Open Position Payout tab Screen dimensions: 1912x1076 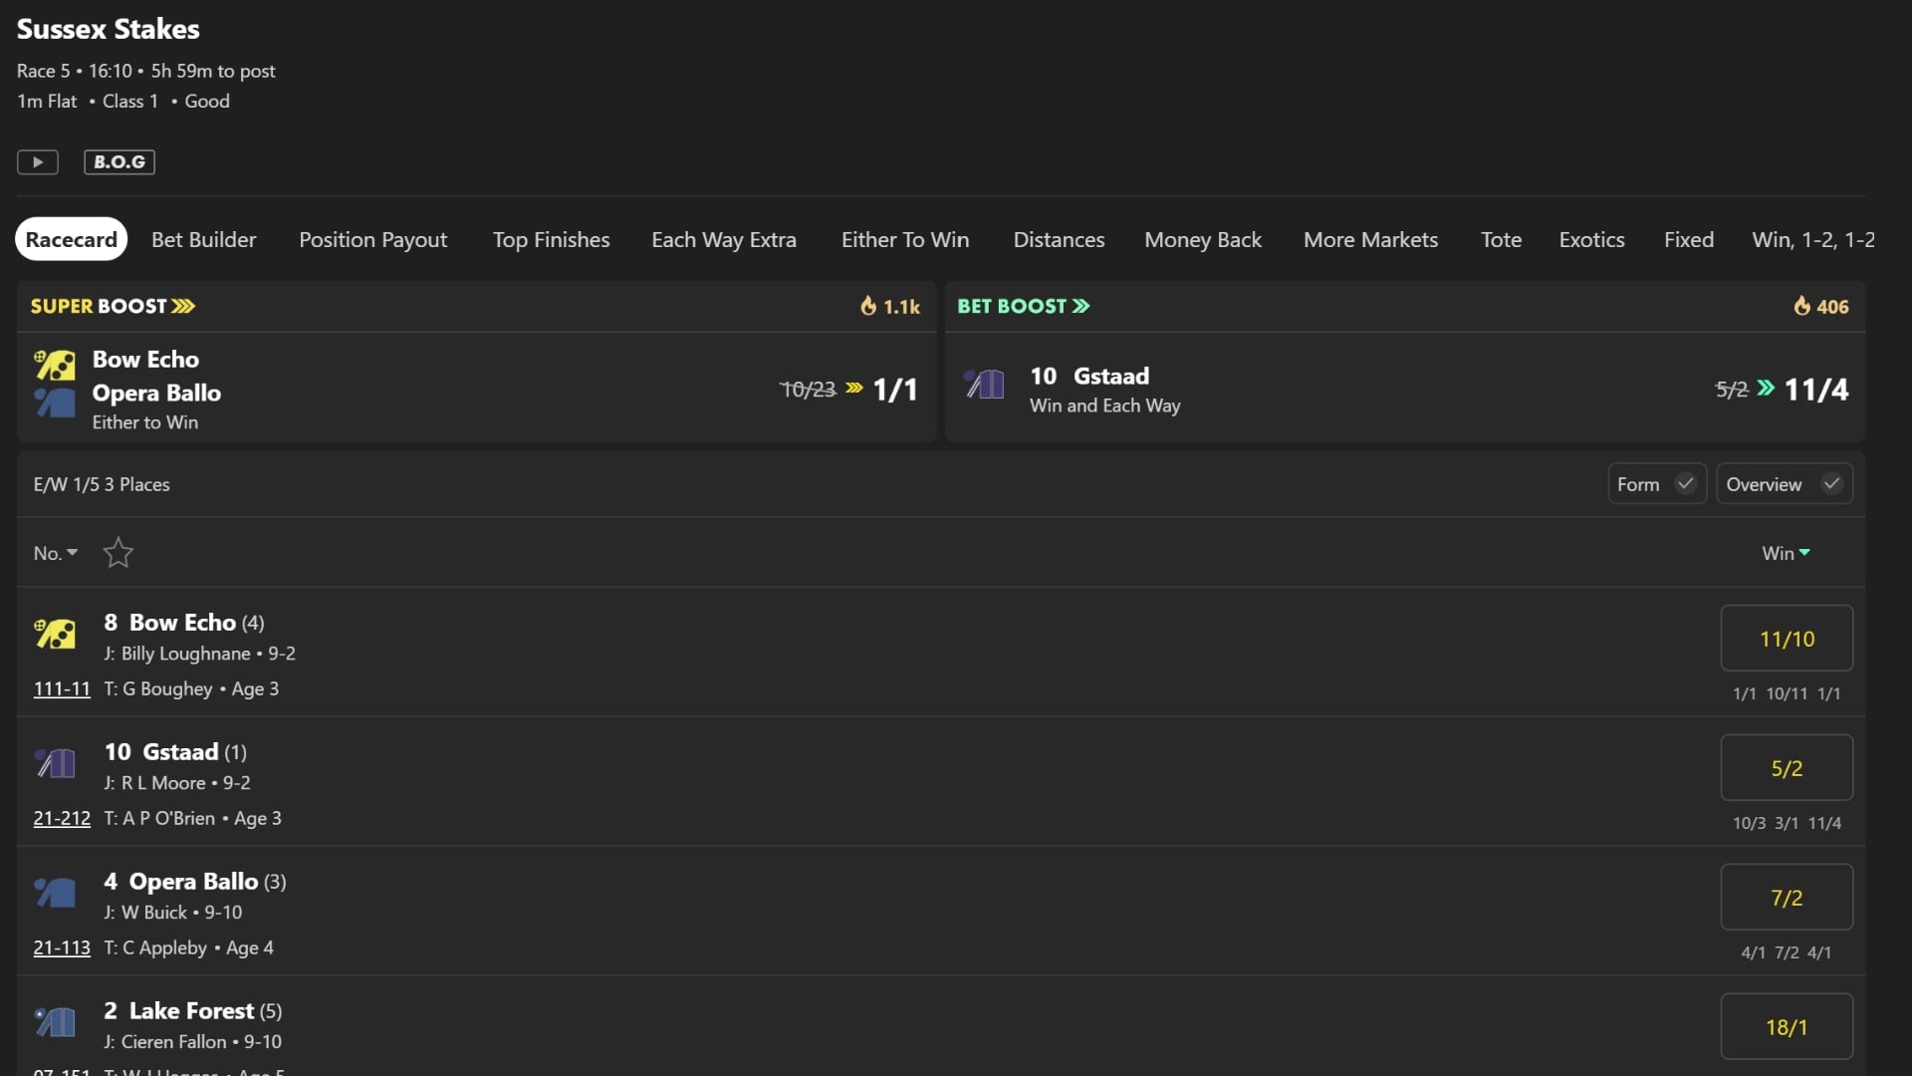click(x=373, y=239)
